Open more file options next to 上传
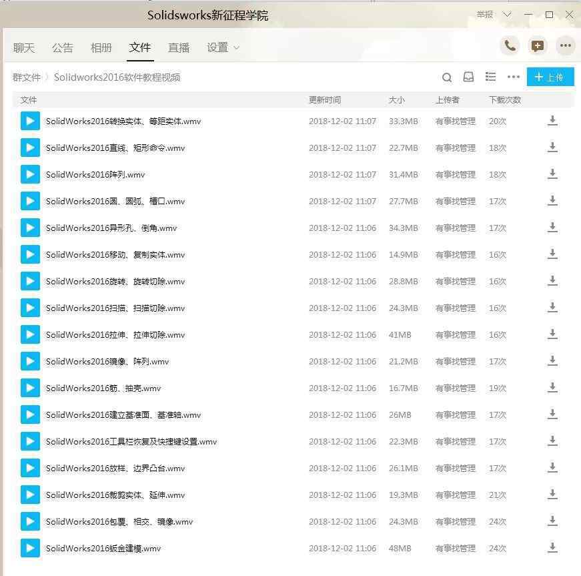The image size is (581, 576). pyautogui.click(x=513, y=77)
